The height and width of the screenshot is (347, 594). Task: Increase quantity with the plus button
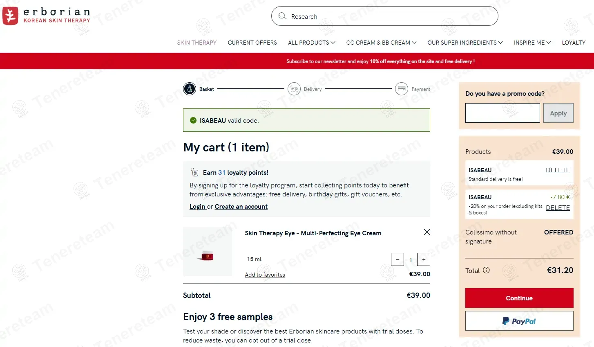coord(424,259)
